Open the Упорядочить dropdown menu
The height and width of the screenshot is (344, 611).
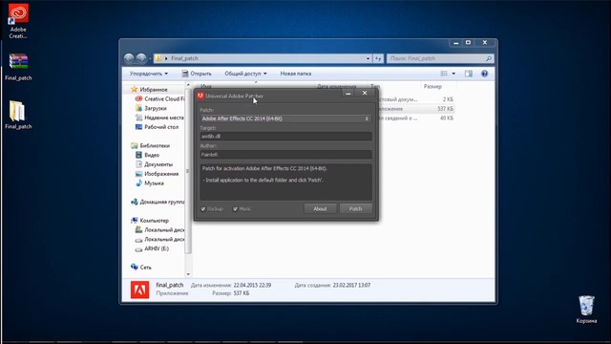tap(149, 74)
